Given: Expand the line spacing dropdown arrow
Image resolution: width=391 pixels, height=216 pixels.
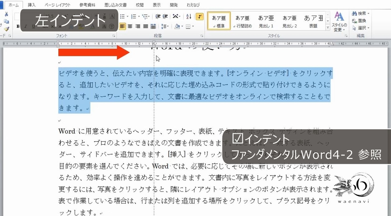Looking at the screenshot, I should (x=168, y=26).
